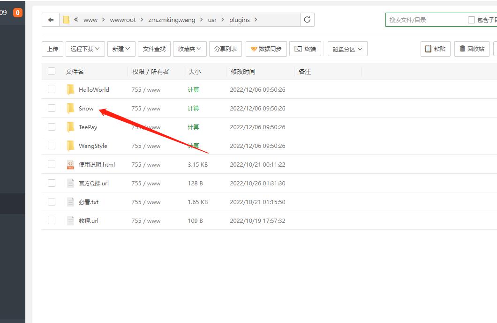Open the Snow folder icon

coord(70,108)
